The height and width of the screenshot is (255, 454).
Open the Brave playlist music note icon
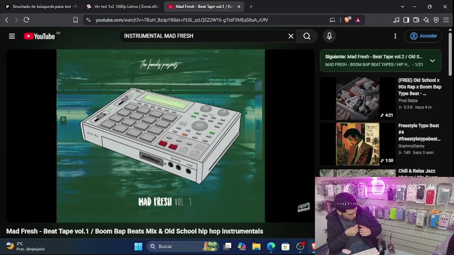[396, 20]
